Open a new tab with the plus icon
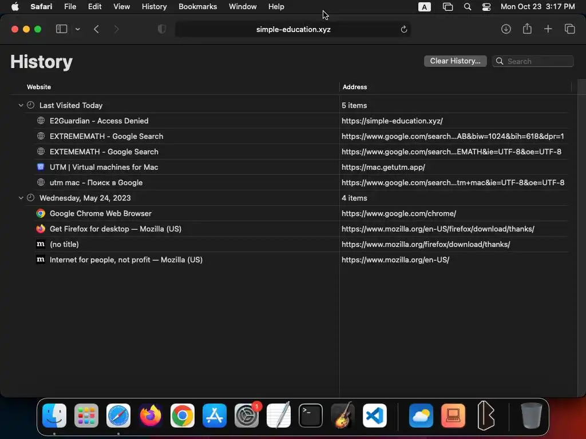 click(x=548, y=29)
